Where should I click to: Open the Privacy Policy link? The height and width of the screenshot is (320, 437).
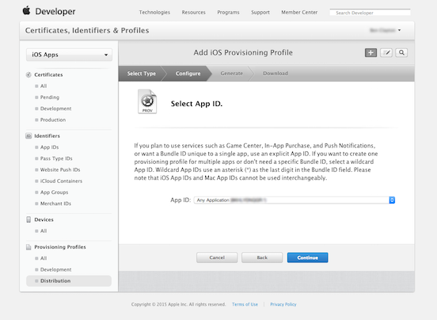(x=283, y=304)
